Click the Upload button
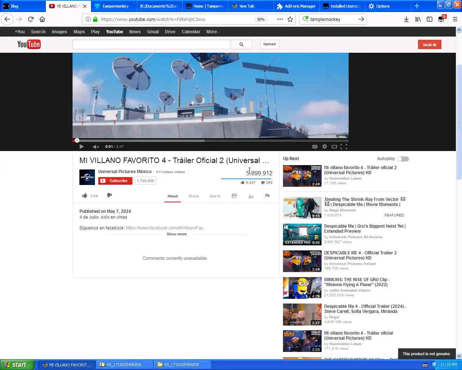 [269, 44]
